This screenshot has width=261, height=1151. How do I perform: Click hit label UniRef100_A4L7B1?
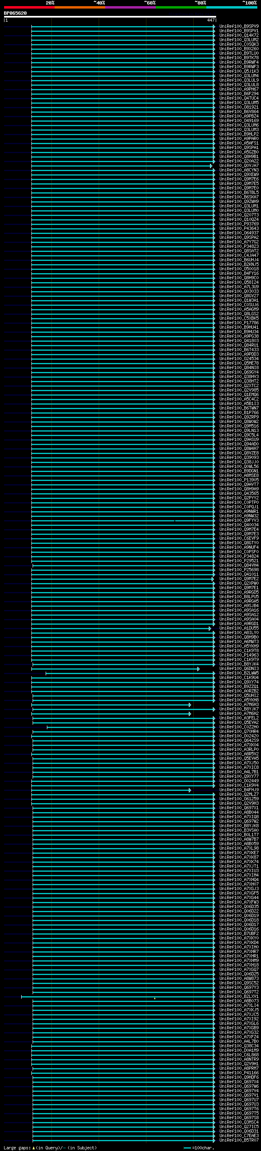239,772
